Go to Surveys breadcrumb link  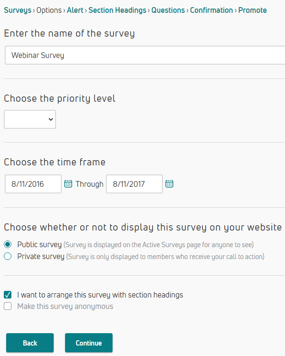[x=18, y=10]
